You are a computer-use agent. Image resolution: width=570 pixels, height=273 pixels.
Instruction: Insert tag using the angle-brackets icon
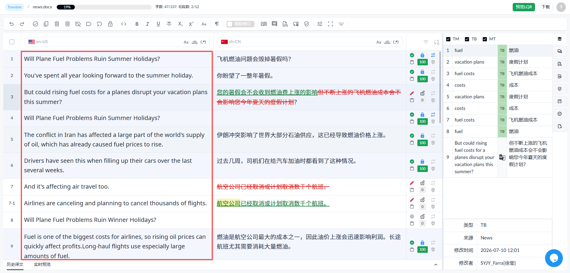pos(124,24)
